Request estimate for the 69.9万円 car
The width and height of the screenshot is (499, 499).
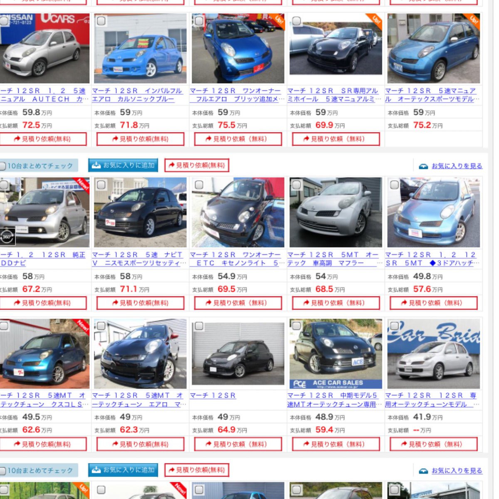pos(336,139)
